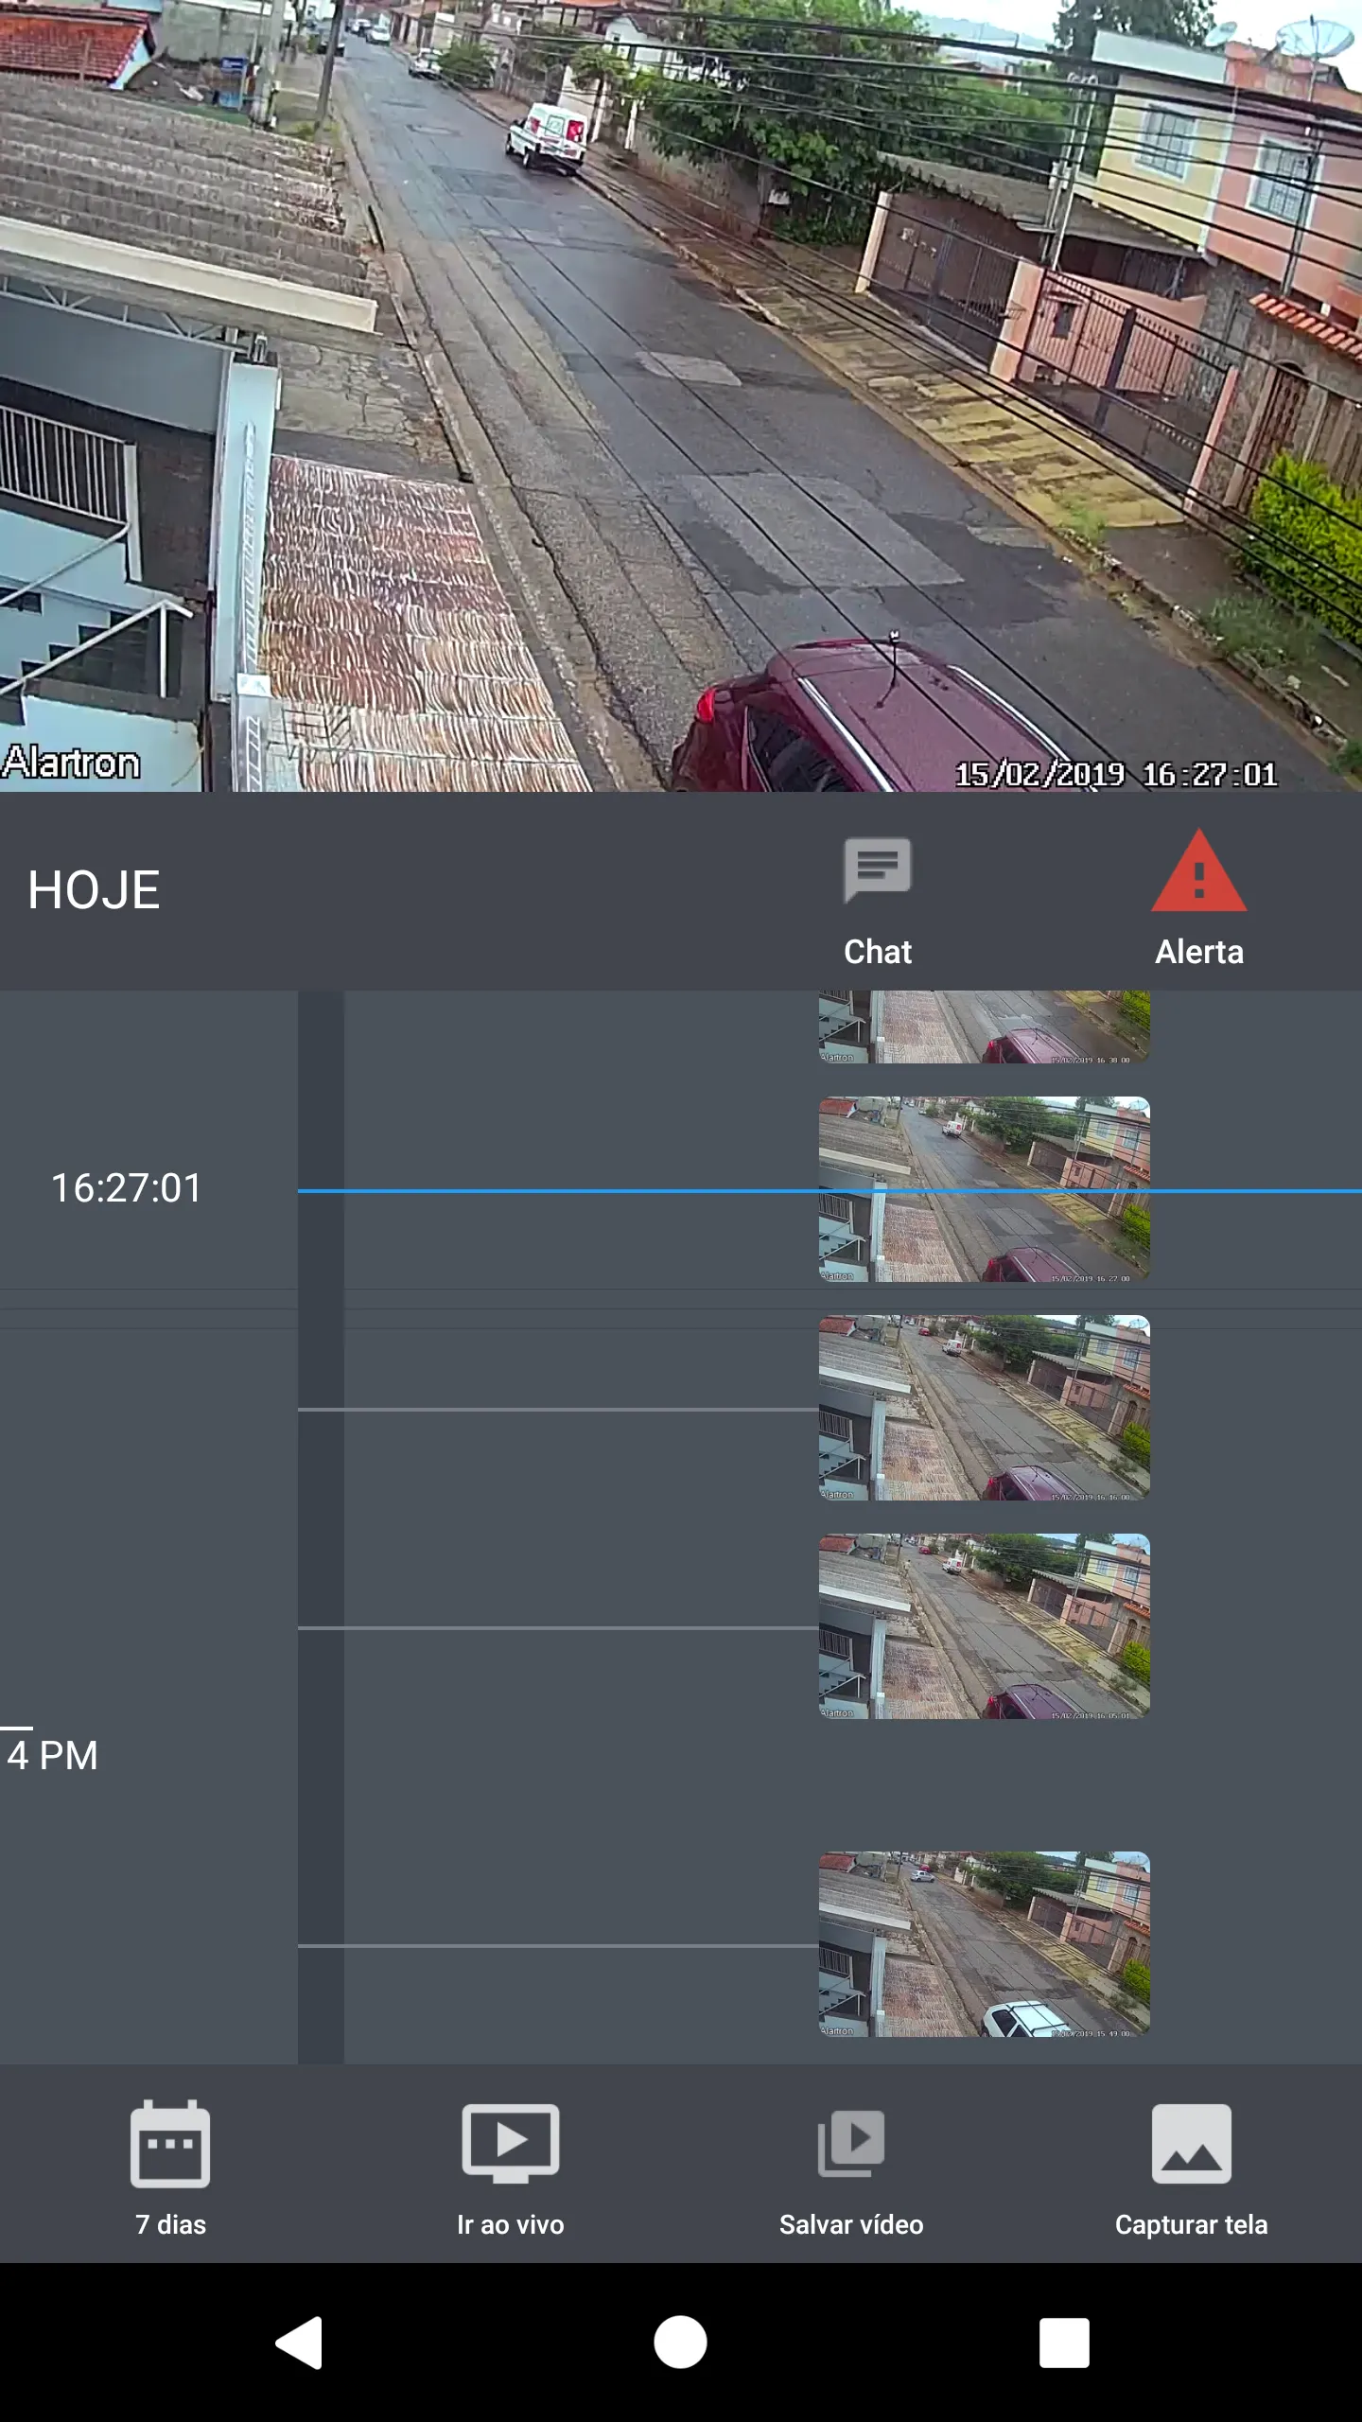Select the 16:05:01 snapshot thumbnail
Viewport: 1362px width, 2422px height.
984,1626
